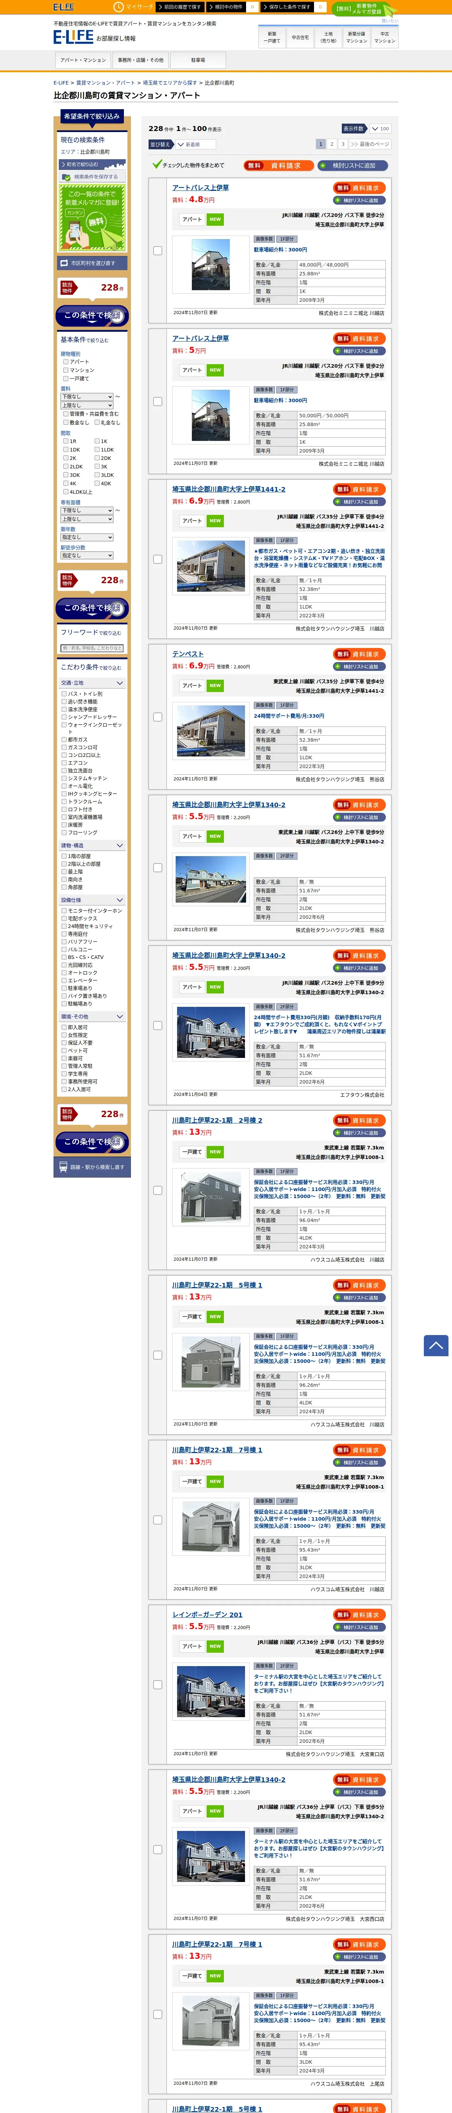Click 保存した条件で探す header link
The height and width of the screenshot is (2113, 452).
pos(288,7)
